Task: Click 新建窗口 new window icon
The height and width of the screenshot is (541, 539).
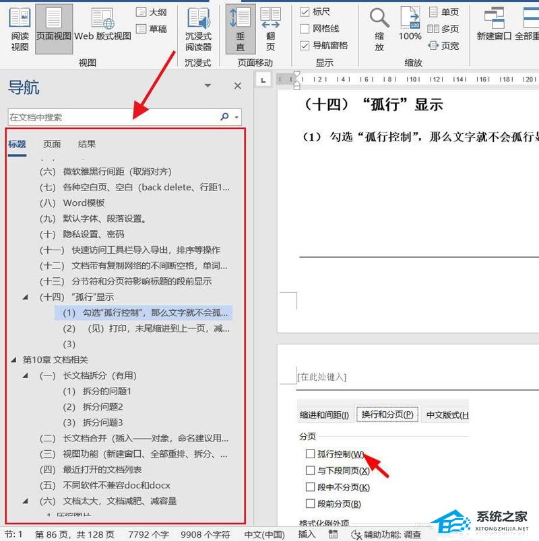Action: 494,24
